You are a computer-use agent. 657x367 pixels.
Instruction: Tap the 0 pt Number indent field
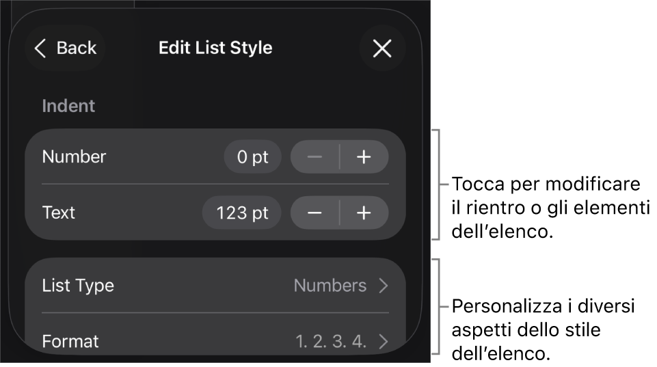tap(252, 157)
